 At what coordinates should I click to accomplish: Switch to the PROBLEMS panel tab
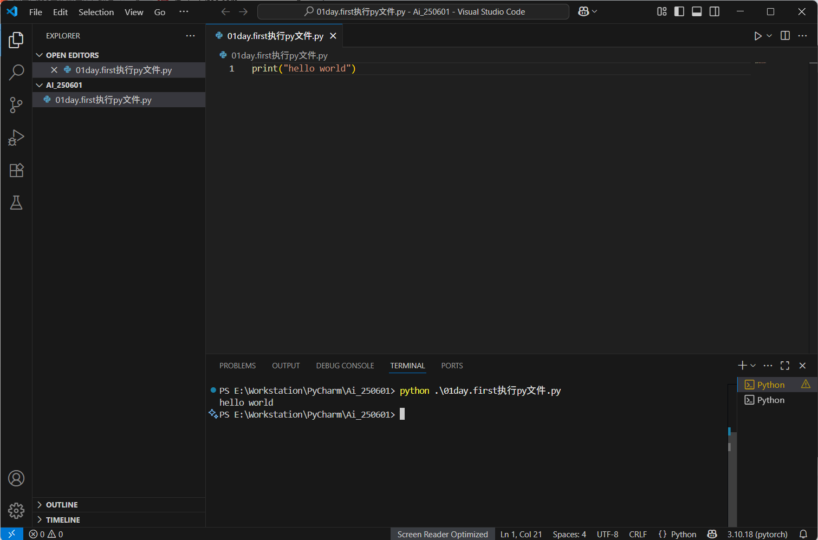pos(237,366)
